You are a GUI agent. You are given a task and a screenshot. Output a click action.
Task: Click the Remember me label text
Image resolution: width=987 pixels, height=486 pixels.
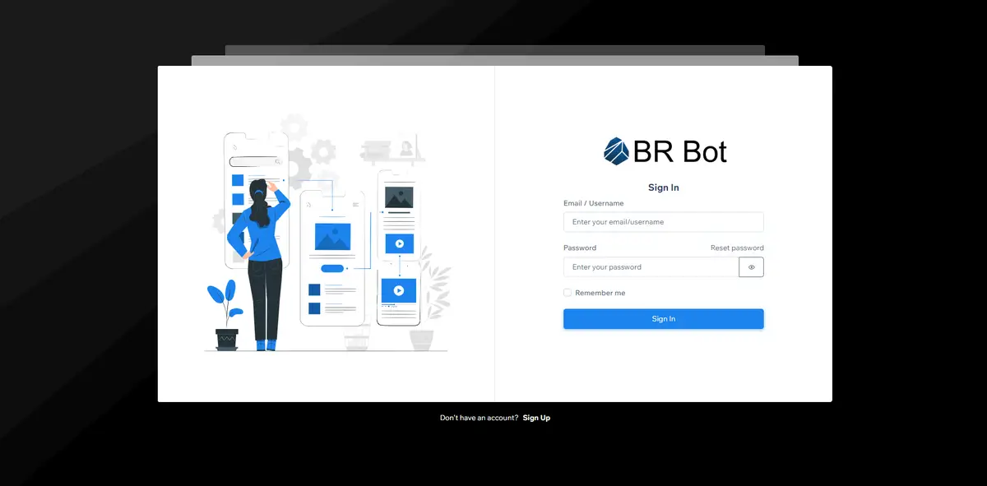point(600,293)
